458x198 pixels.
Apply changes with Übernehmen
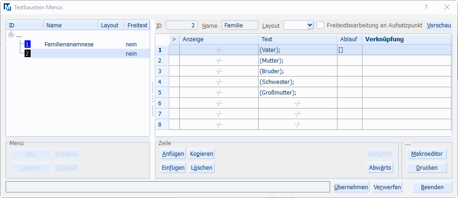(x=351, y=187)
